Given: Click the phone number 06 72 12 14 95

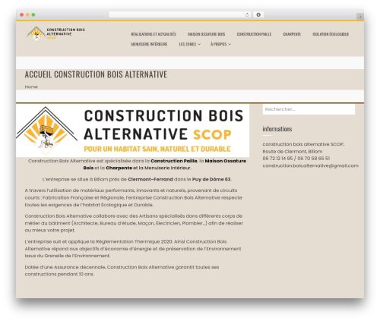Looking at the screenshot, I should click(x=277, y=159).
